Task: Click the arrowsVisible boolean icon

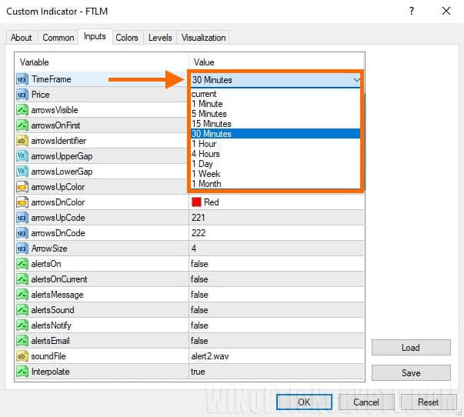Action: (22, 110)
